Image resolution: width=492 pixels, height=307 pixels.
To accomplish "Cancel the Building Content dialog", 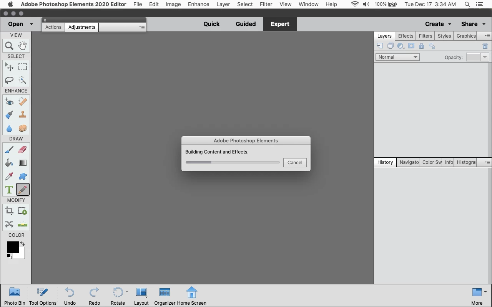I will 295,163.
